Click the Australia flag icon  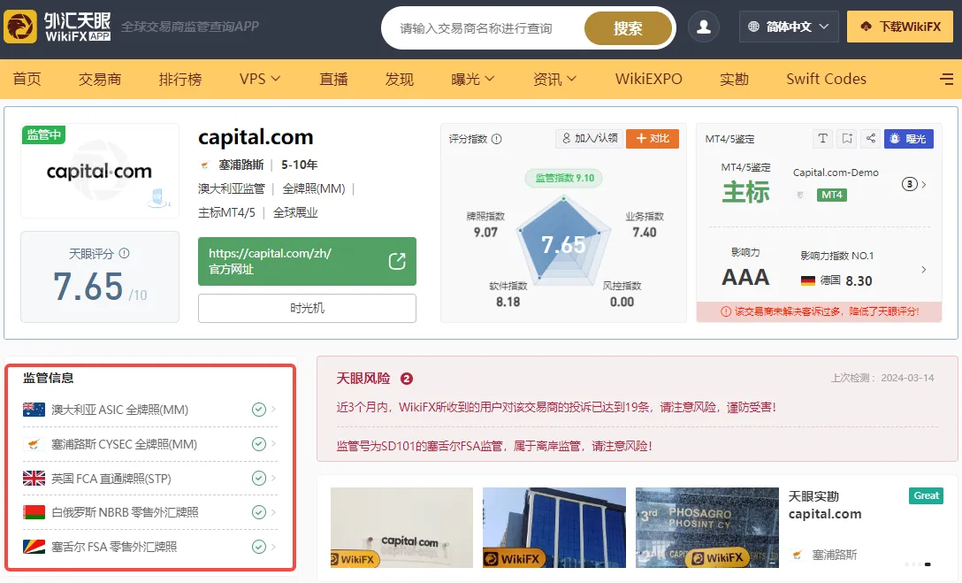click(x=34, y=410)
